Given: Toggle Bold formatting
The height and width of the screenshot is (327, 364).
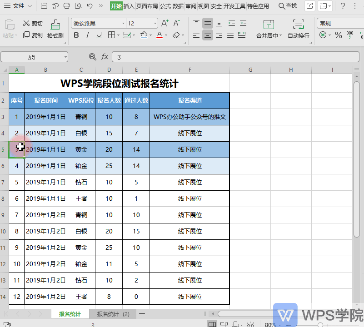Looking at the screenshot, I should pos(76,35).
